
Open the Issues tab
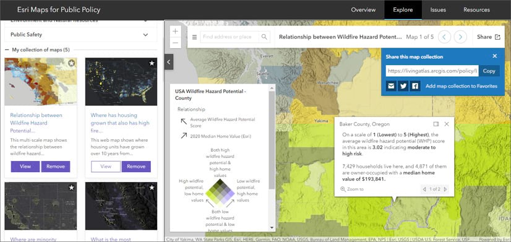click(438, 10)
